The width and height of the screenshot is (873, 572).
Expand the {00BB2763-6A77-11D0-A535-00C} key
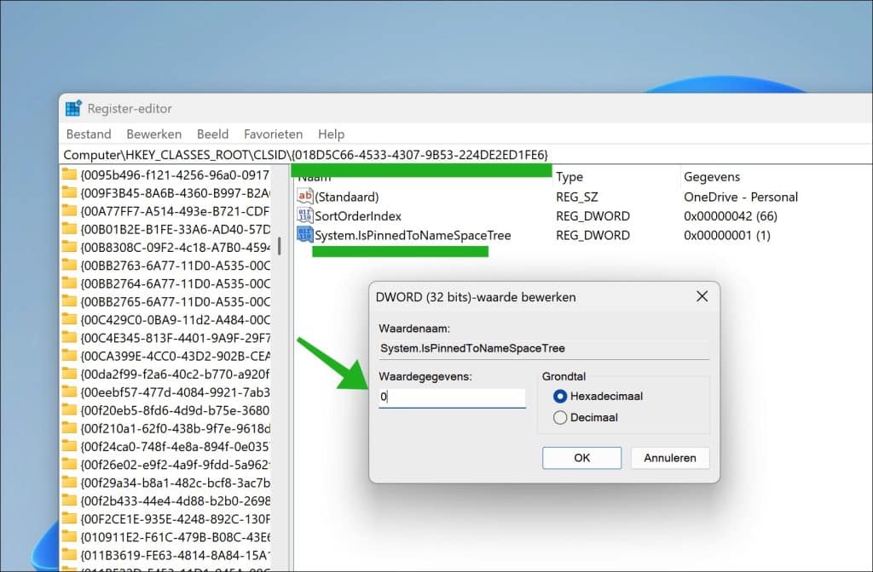tap(63, 266)
